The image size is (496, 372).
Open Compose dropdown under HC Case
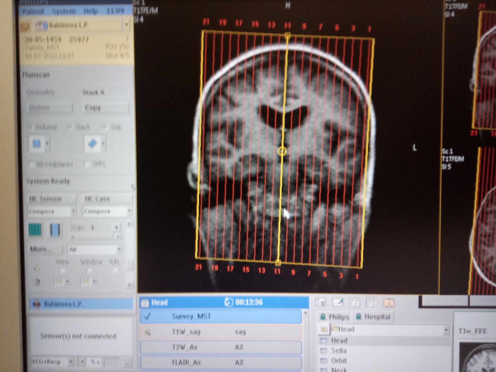coord(129,211)
